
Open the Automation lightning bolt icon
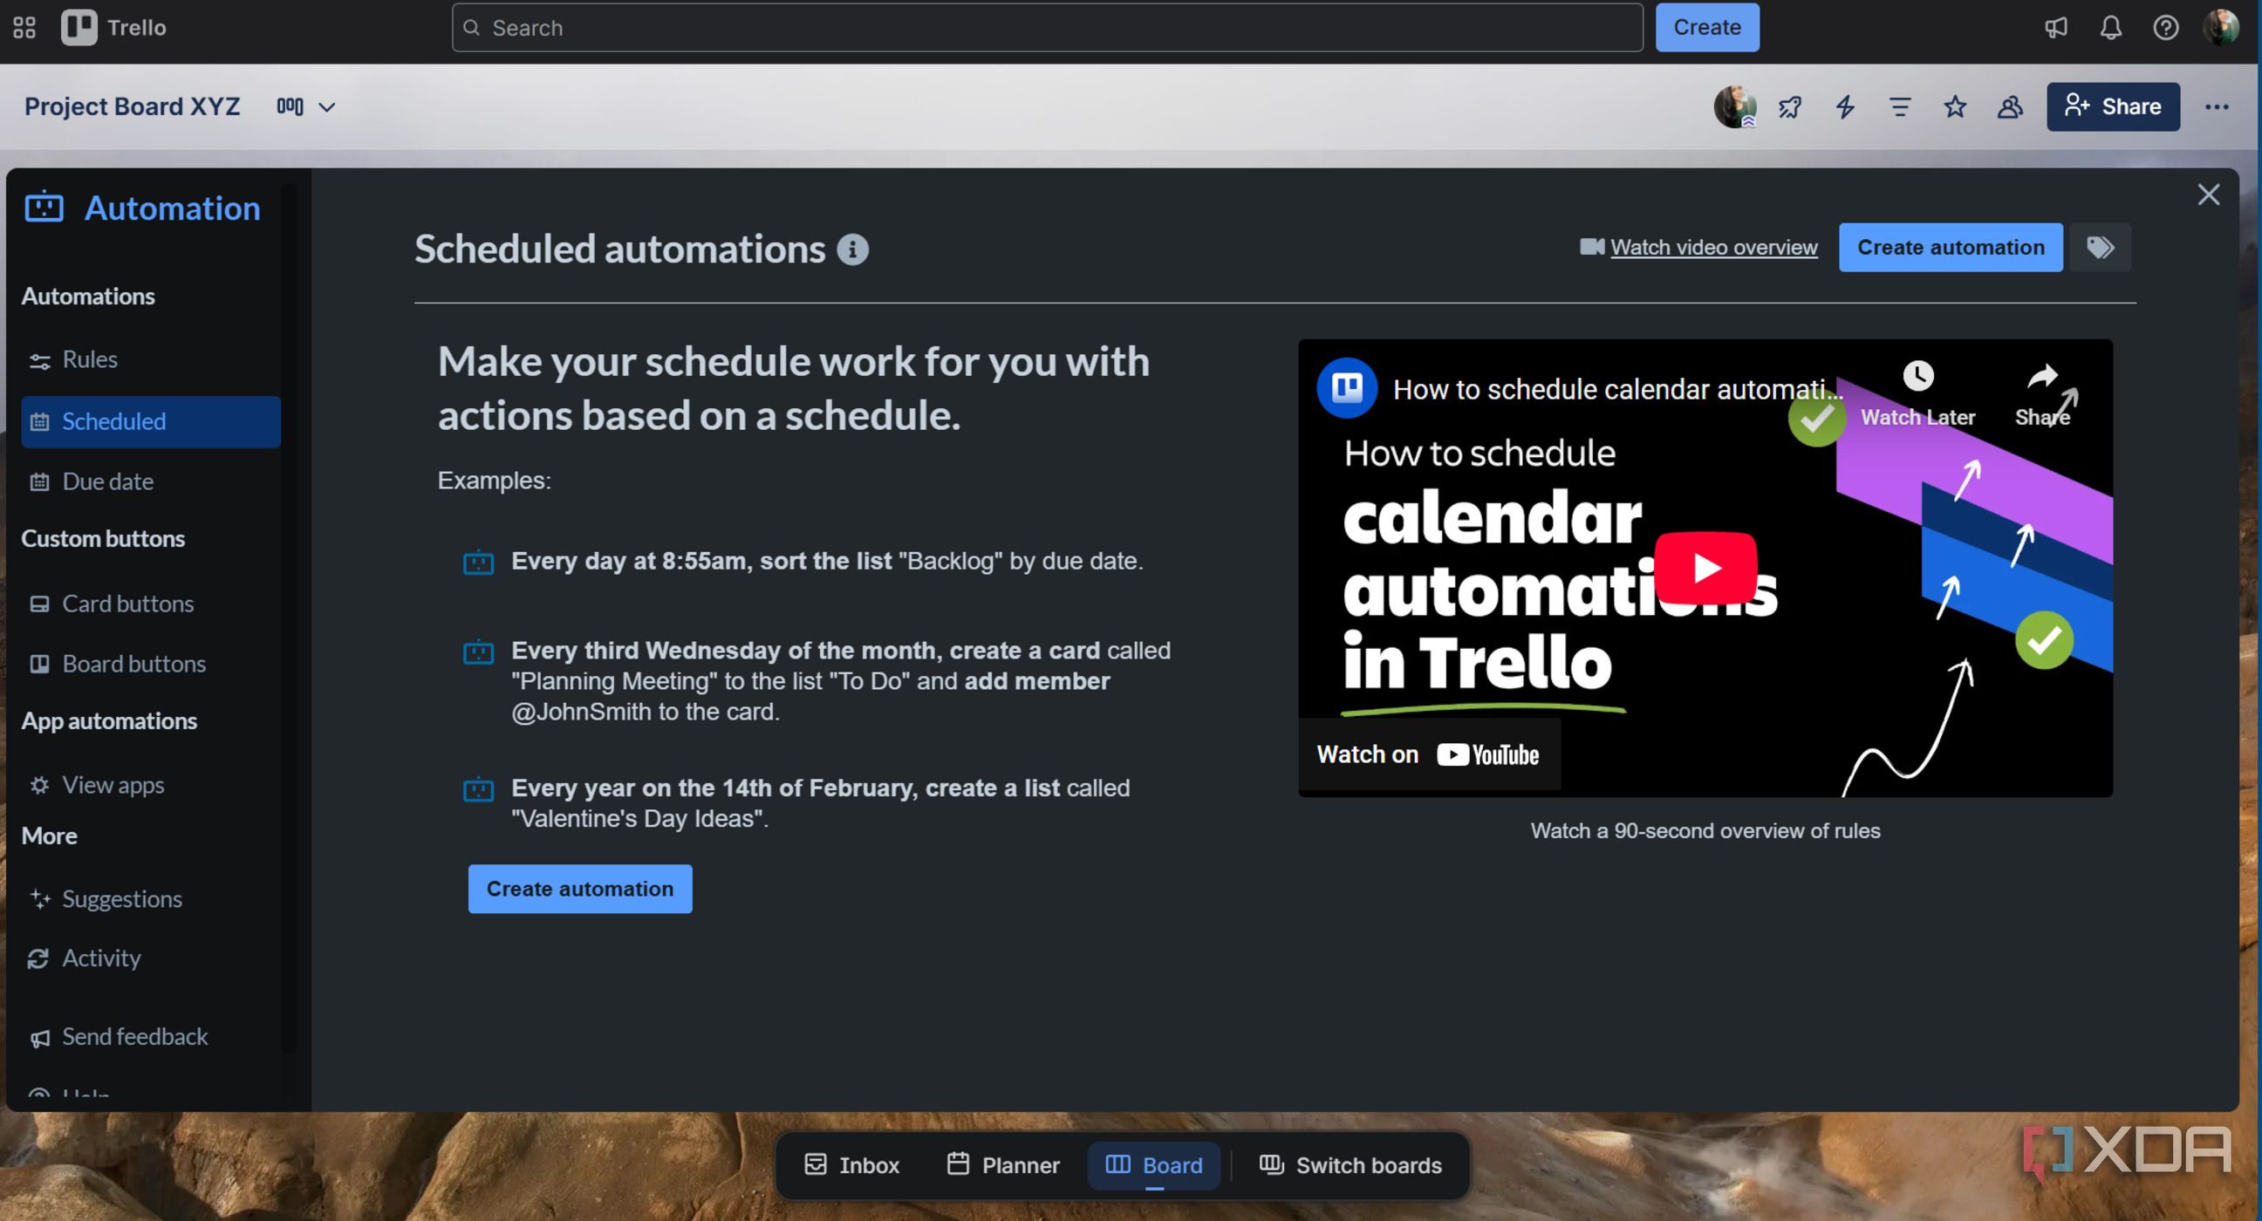click(x=1845, y=107)
